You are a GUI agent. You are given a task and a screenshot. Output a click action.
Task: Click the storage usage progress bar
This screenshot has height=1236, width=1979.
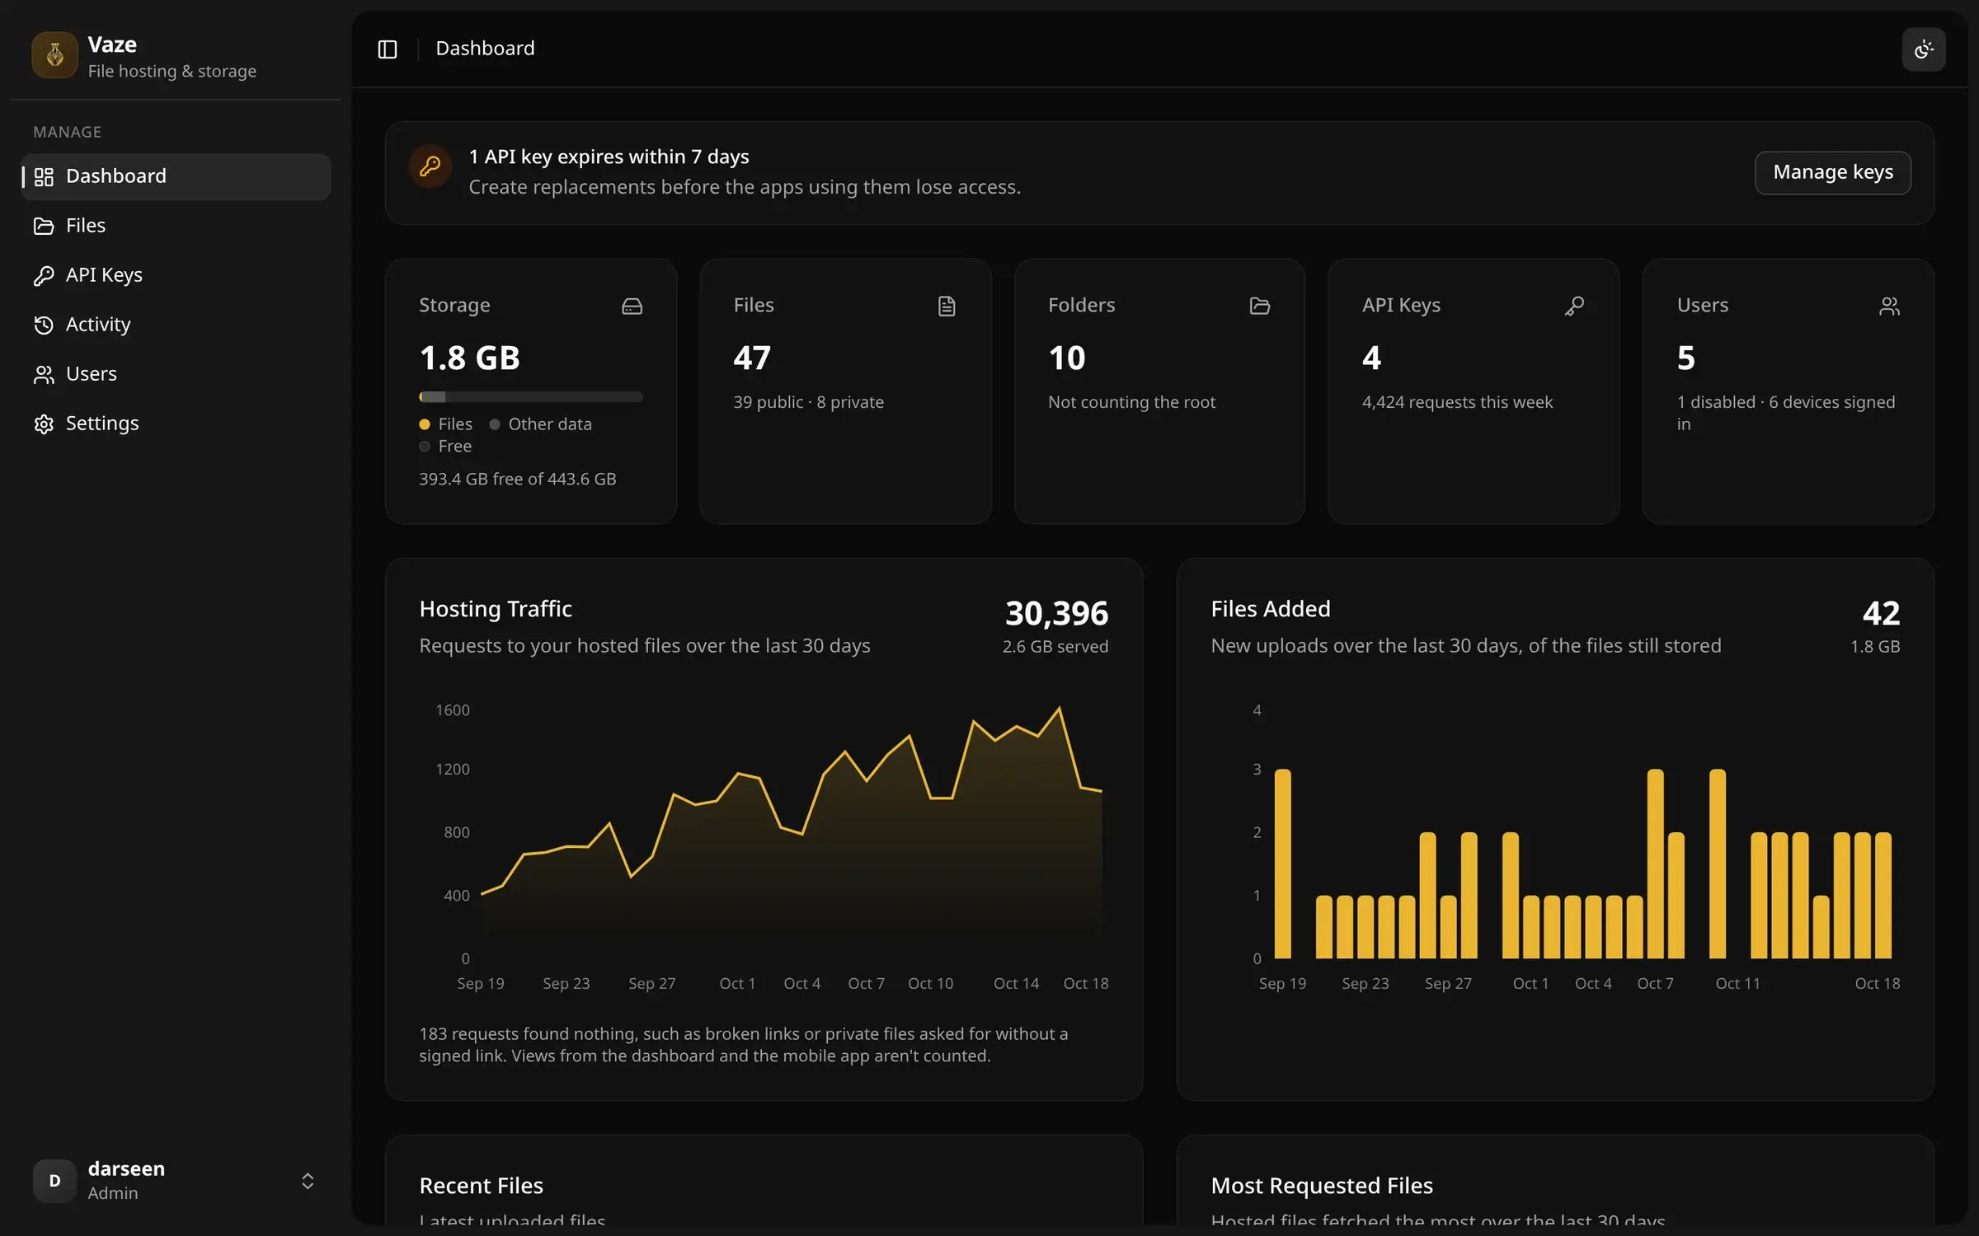pos(530,397)
